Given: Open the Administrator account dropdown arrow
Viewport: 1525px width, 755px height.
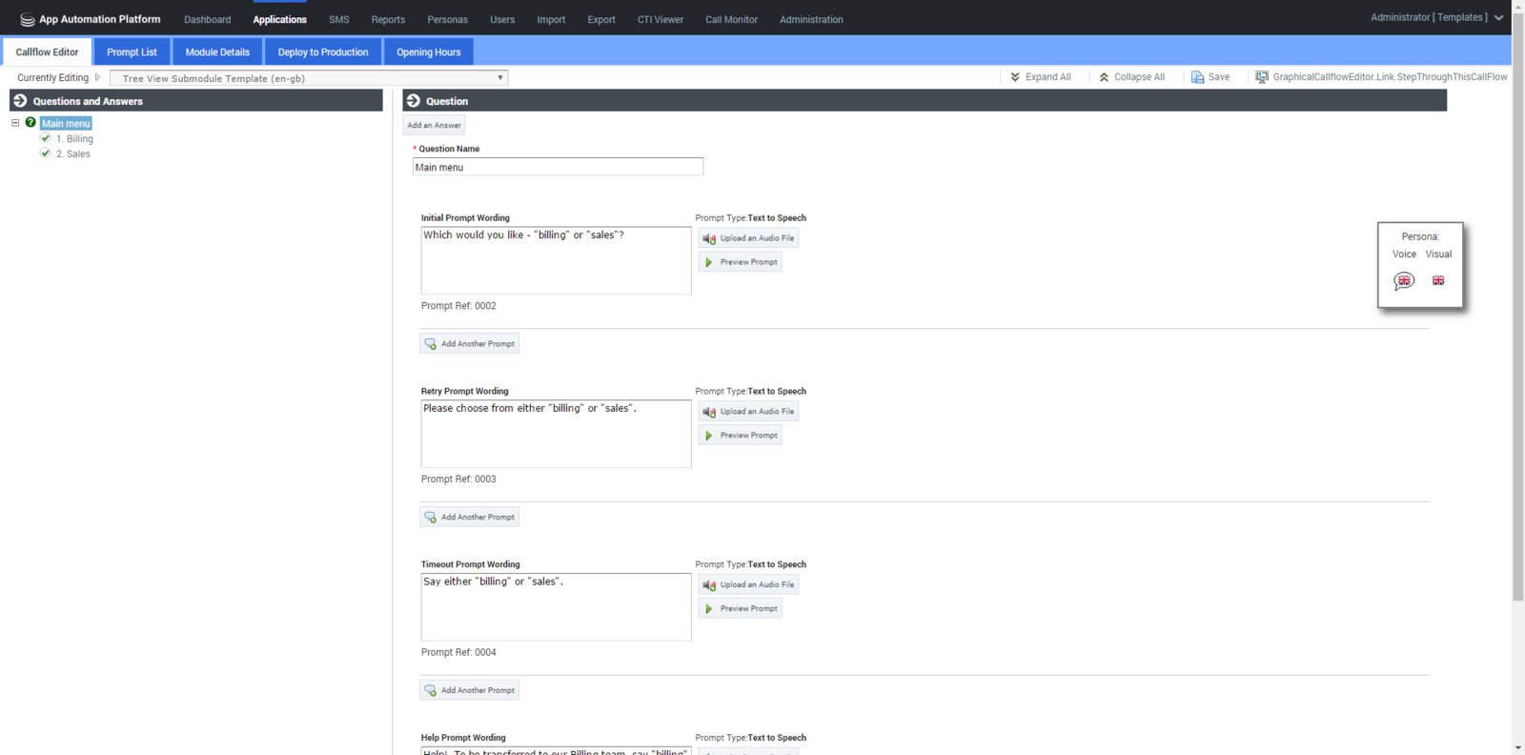Looking at the screenshot, I should tap(1498, 18).
